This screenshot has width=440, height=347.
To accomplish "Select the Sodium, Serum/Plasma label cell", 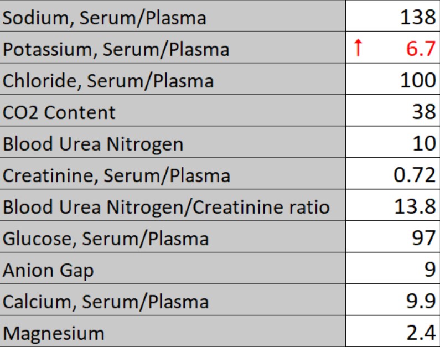I will click(105, 18).
